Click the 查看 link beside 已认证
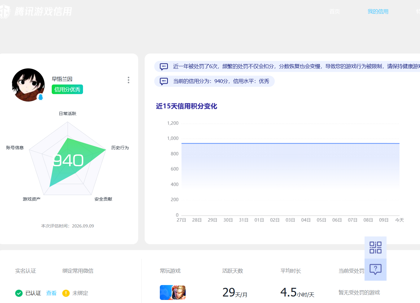The image size is (420, 303). (x=51, y=293)
